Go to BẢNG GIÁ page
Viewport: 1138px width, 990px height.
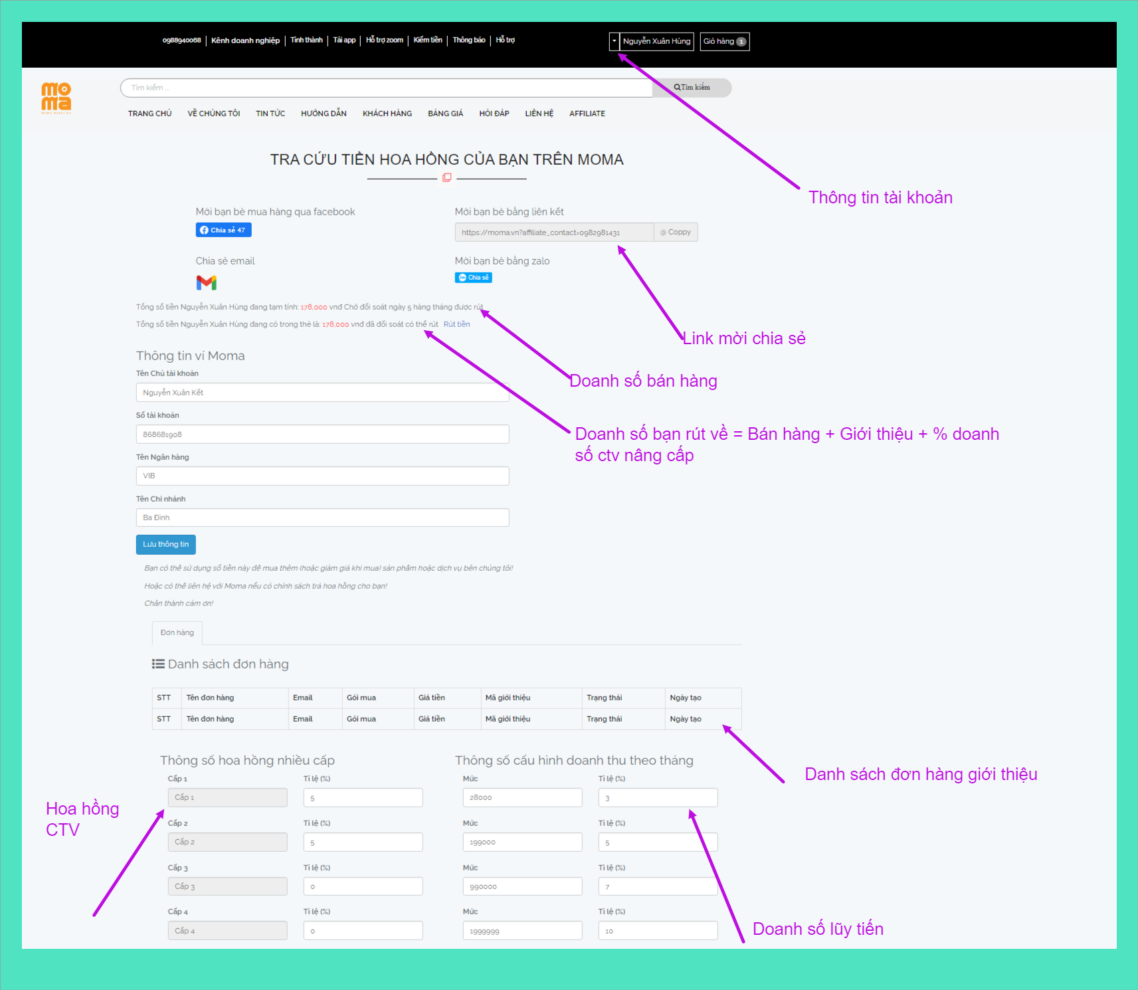click(445, 114)
